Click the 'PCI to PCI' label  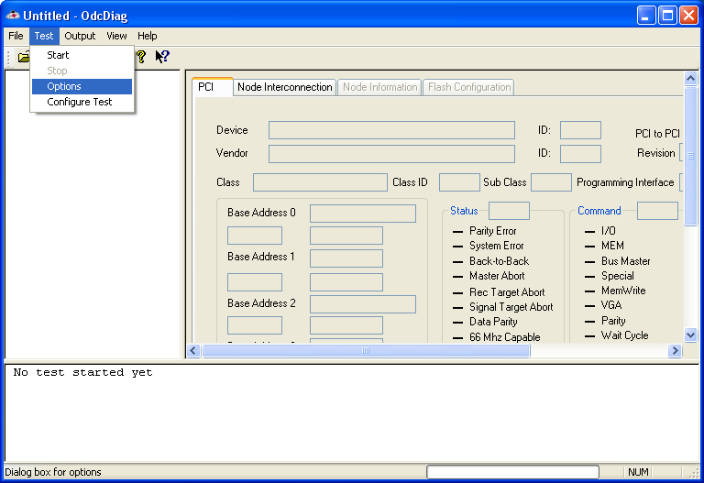click(x=657, y=134)
